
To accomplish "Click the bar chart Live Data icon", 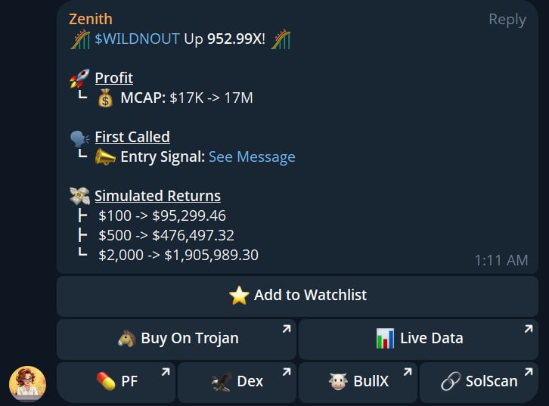I will tap(385, 339).
